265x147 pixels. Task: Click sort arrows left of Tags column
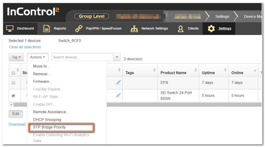coord(119,70)
